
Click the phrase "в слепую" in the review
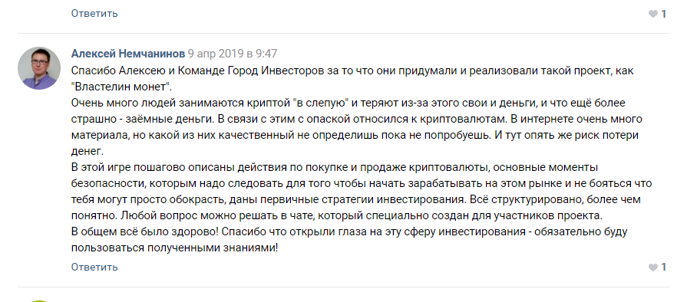323,103
